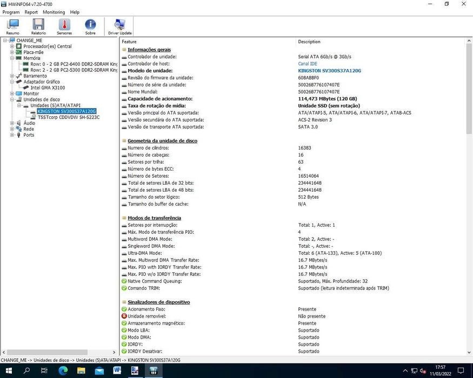Click the details pane vertical scrollbar thumb
Image resolution: width=473 pixels, height=378 pixels.
click(x=469, y=89)
